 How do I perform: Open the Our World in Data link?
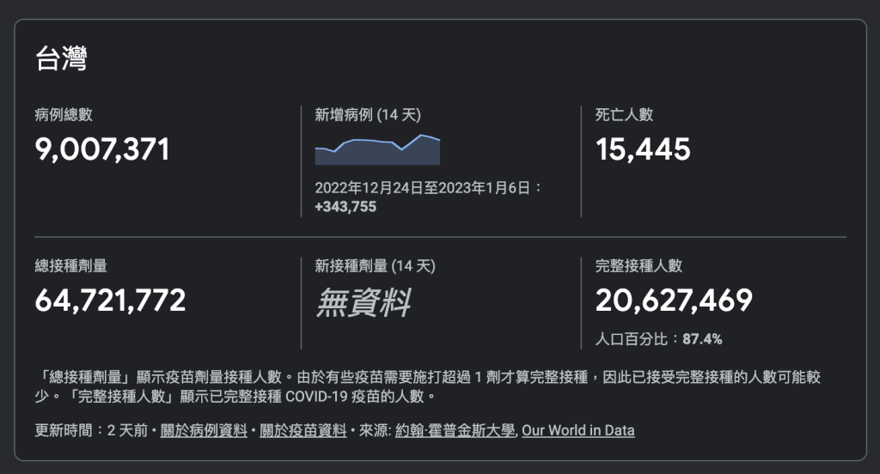pyautogui.click(x=578, y=430)
